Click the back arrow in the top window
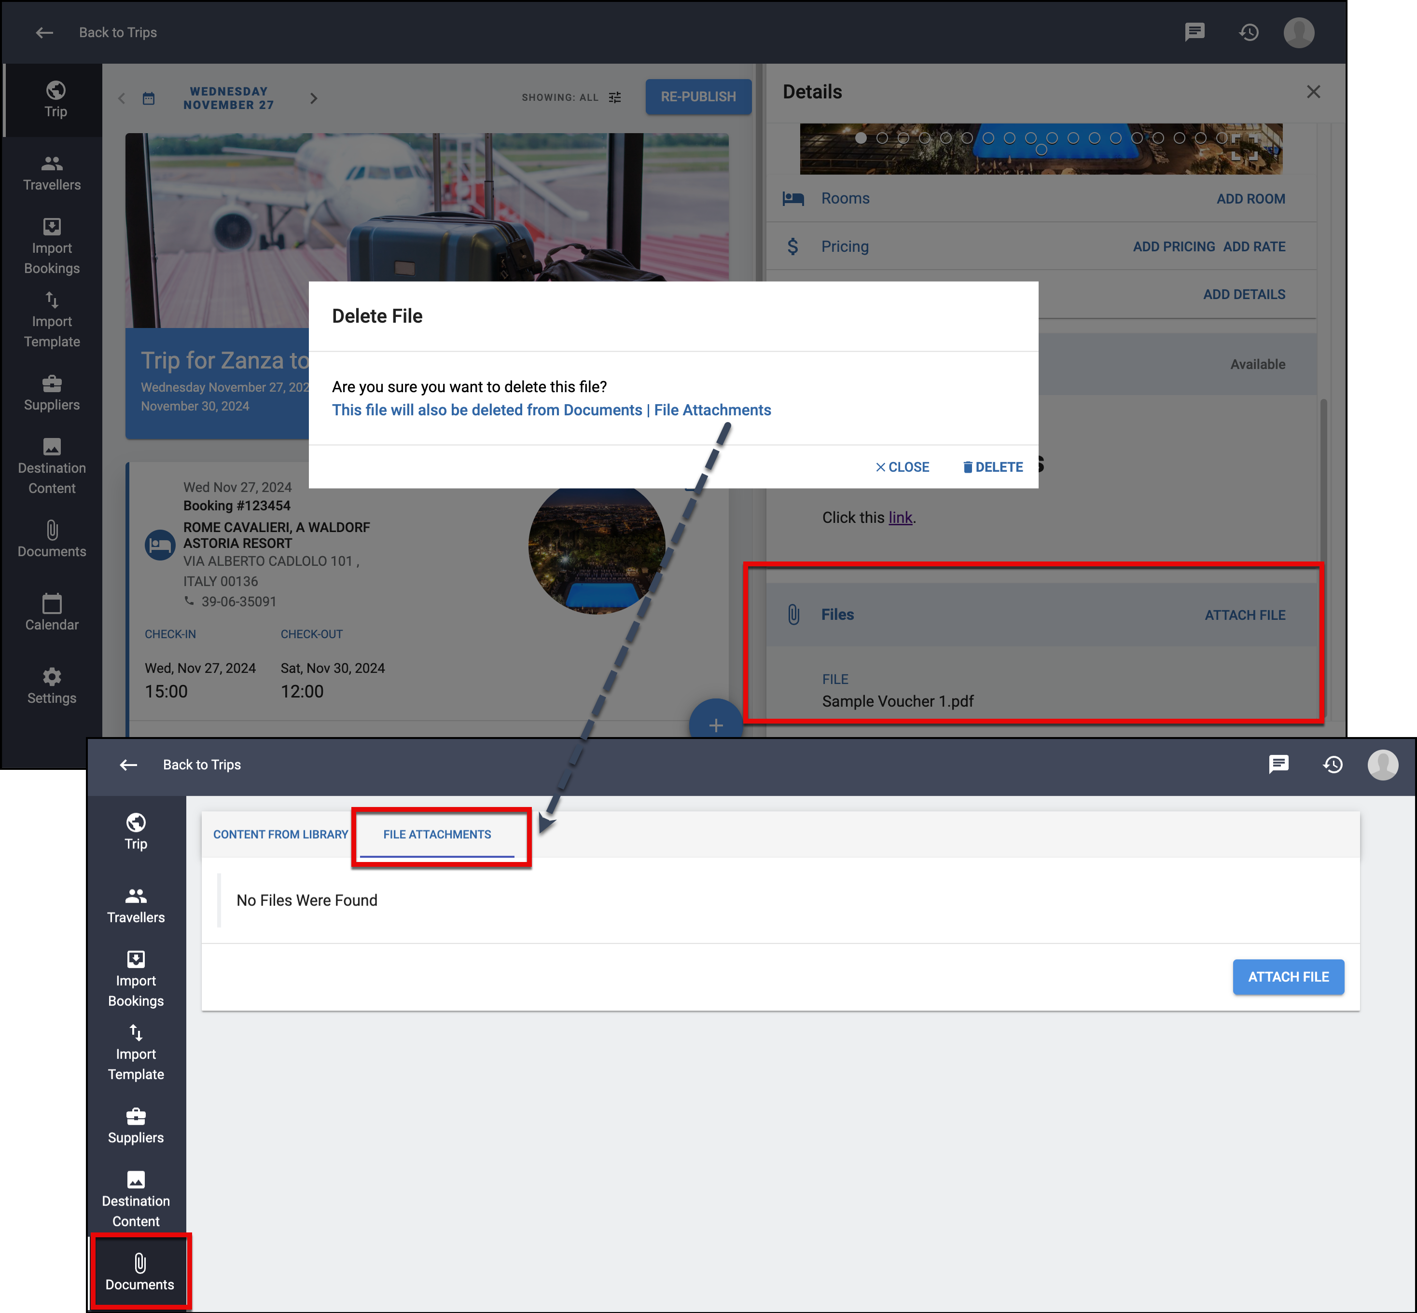The image size is (1417, 1313). pyautogui.click(x=45, y=33)
